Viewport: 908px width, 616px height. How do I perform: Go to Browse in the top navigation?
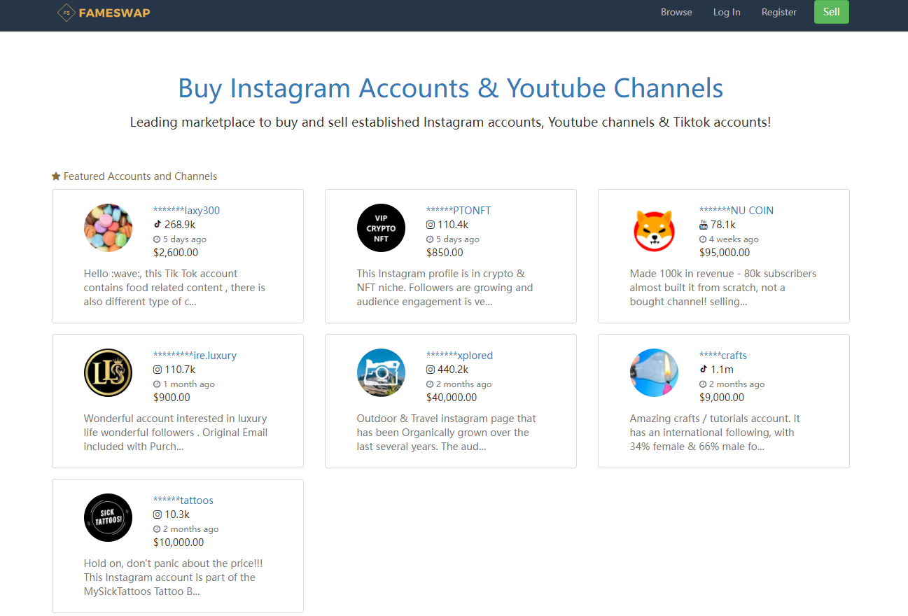pyautogui.click(x=676, y=12)
